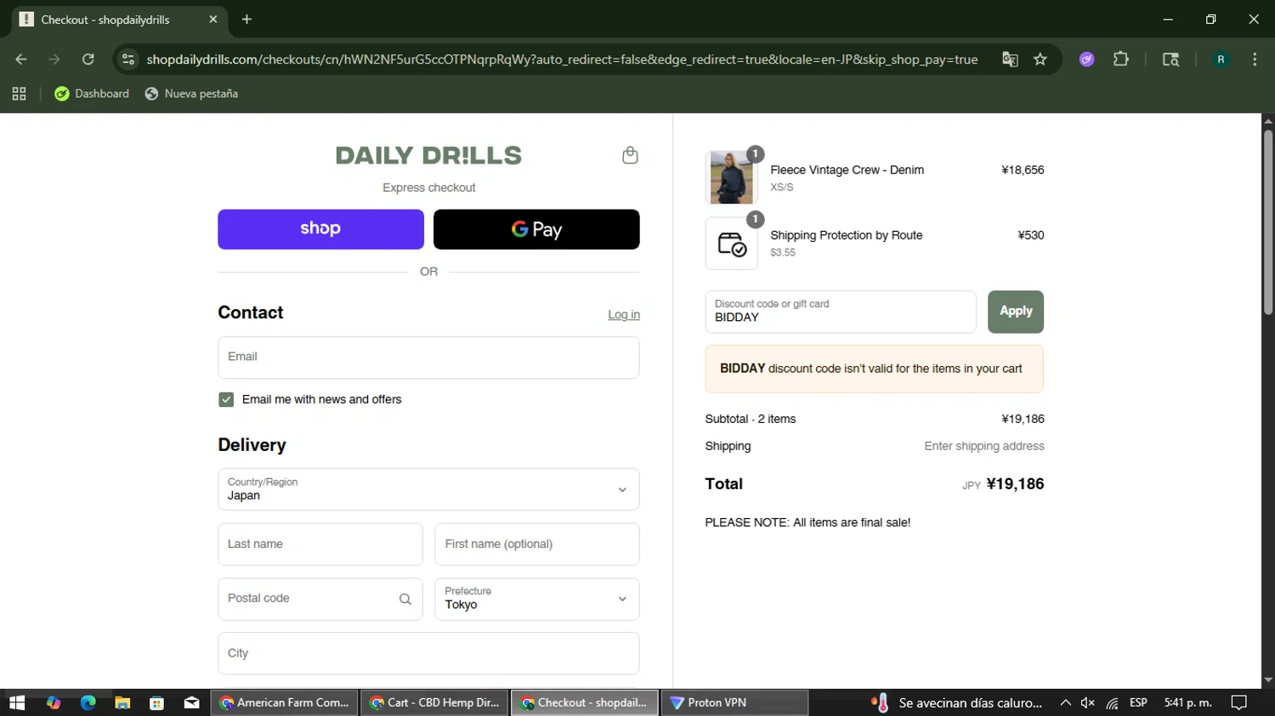
Task: Click the total ¥19,186 amount
Action: coord(1016,484)
